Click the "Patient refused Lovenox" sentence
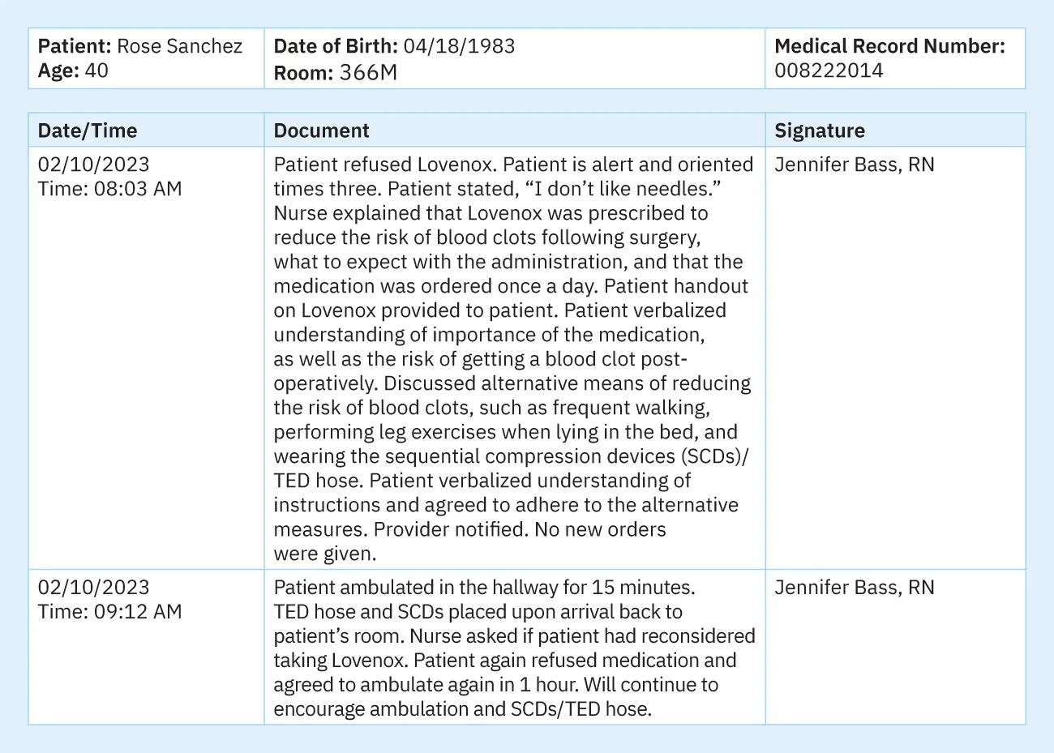Image resolution: width=1054 pixels, height=753 pixels. tap(383, 165)
